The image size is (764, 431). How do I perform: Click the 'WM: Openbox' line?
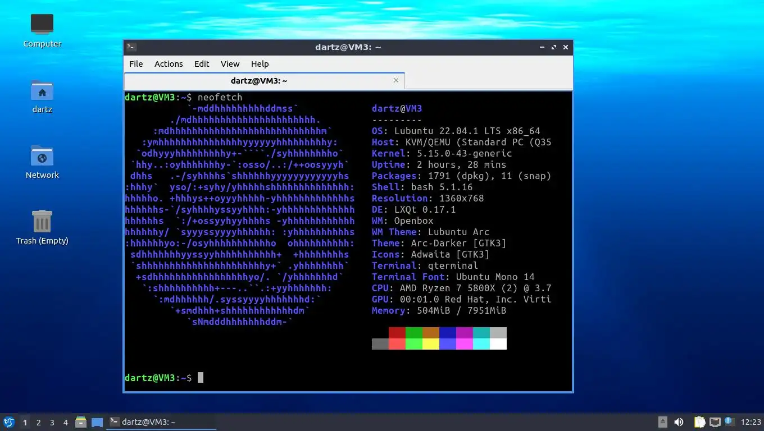(402, 221)
